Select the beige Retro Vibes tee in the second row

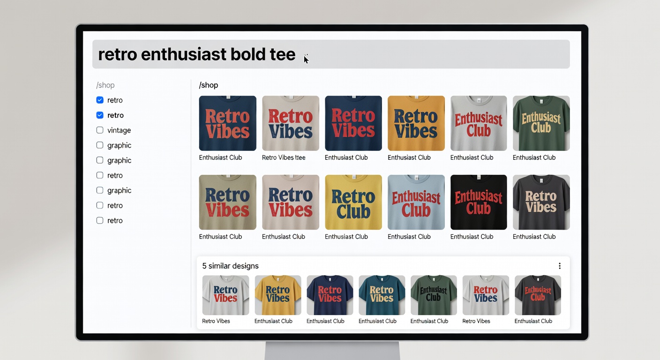[x=291, y=202]
